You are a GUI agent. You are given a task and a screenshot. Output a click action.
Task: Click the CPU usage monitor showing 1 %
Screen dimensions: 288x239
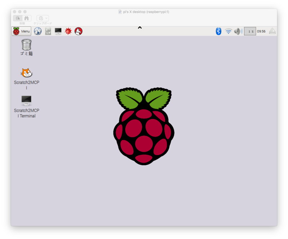point(250,31)
